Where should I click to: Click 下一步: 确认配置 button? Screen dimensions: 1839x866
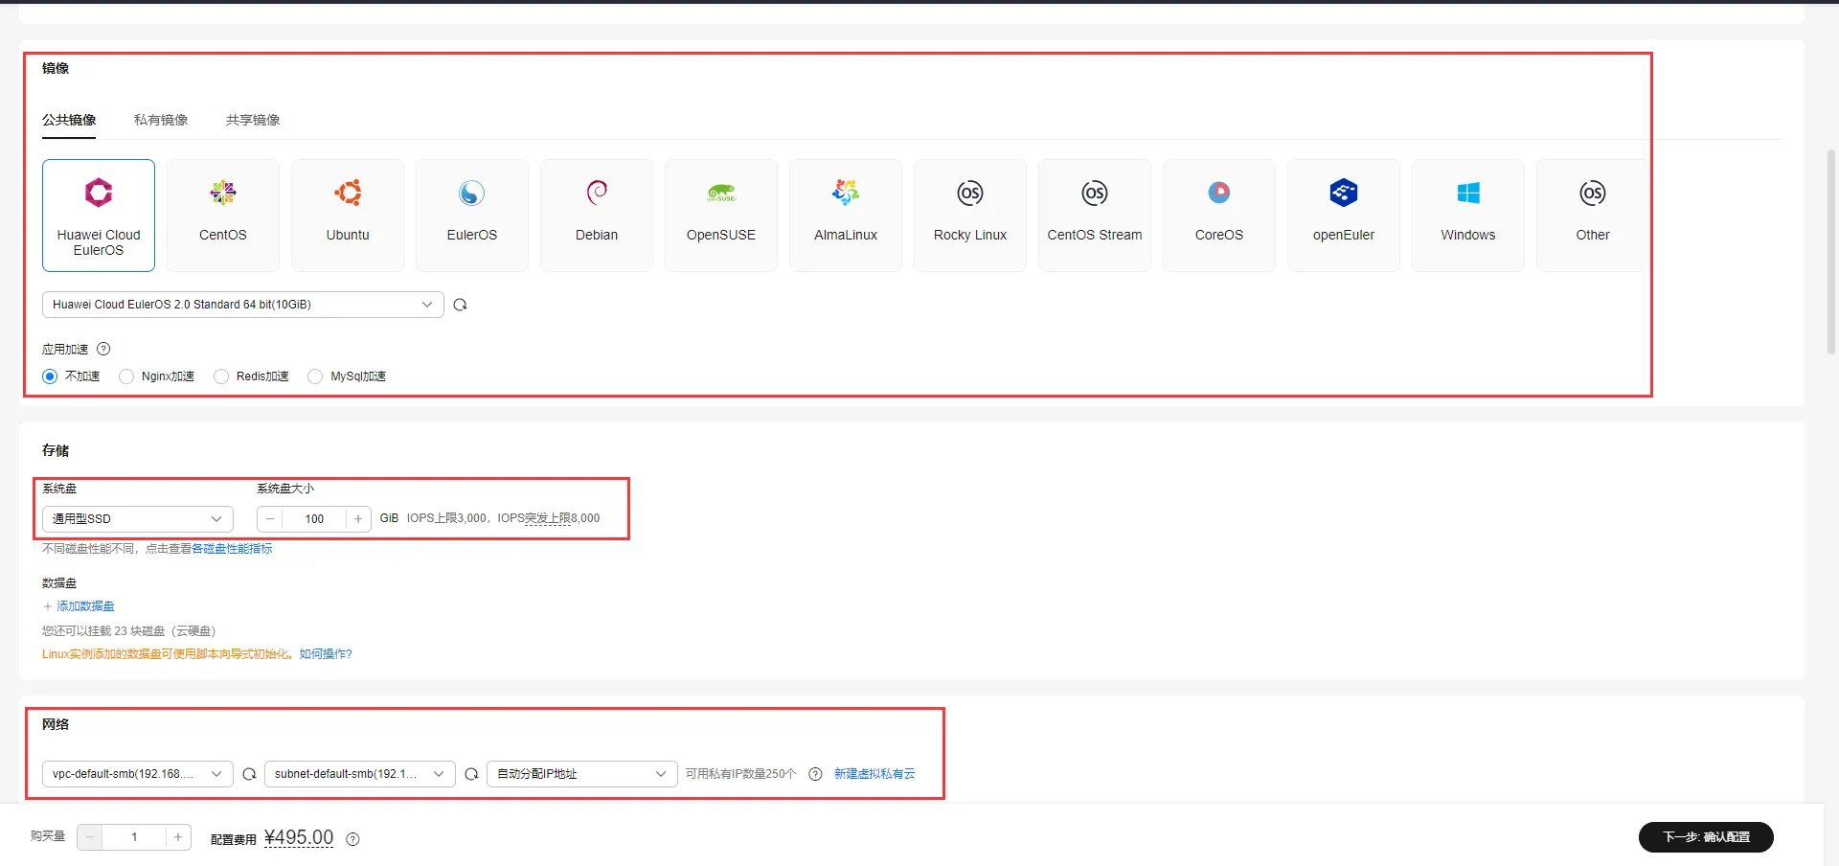point(1706,837)
